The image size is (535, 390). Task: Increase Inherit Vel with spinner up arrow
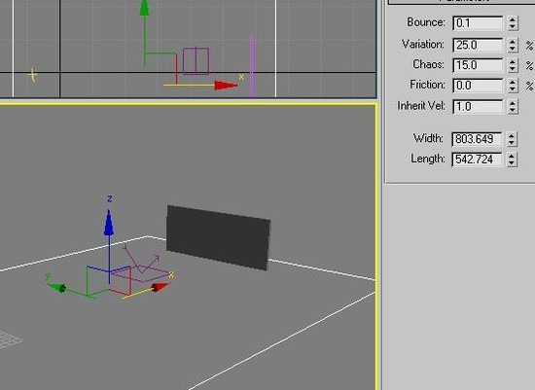coord(513,103)
